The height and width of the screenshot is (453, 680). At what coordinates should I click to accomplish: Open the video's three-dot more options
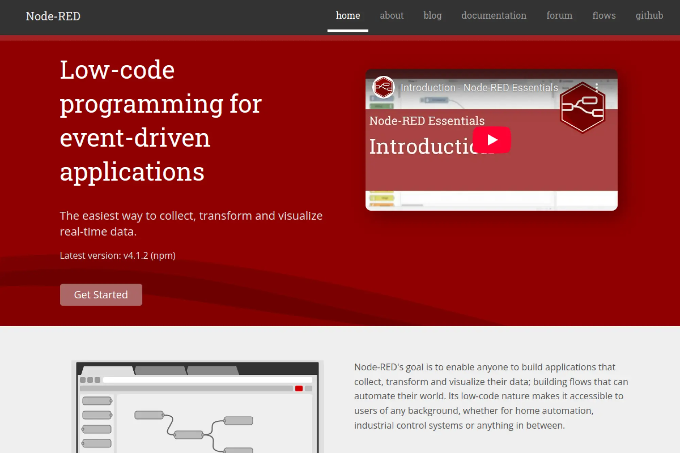[597, 87]
